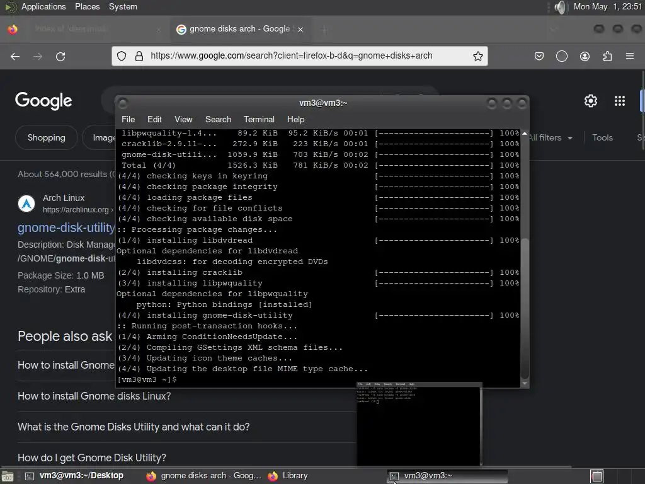645x484 pixels.
Task: Click the show desktop icon in bottom panel
Action: click(8, 476)
